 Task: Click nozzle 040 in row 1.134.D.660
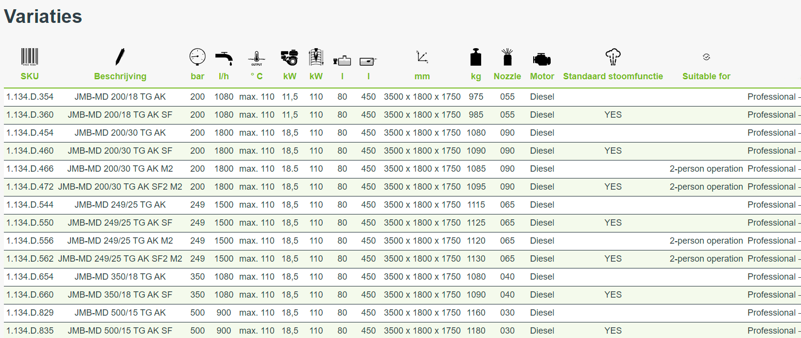507,295
